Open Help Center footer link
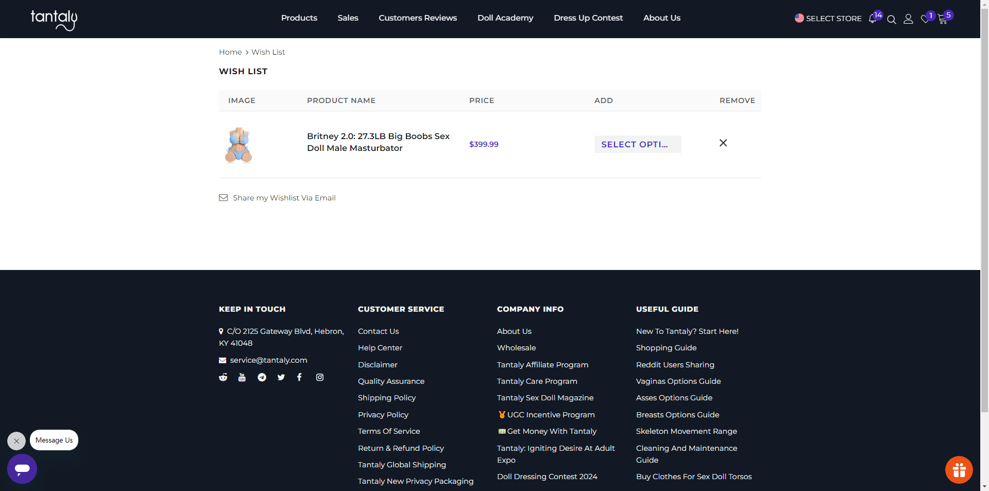 [x=380, y=348]
